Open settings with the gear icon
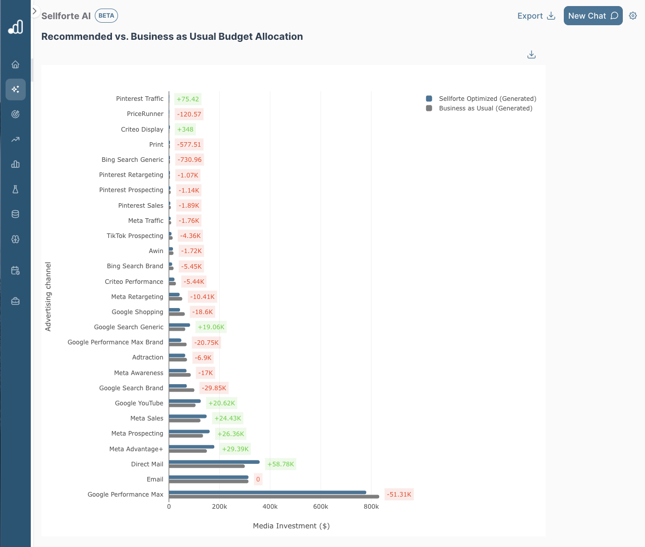Screen dimensions: 645x547 pos(633,16)
